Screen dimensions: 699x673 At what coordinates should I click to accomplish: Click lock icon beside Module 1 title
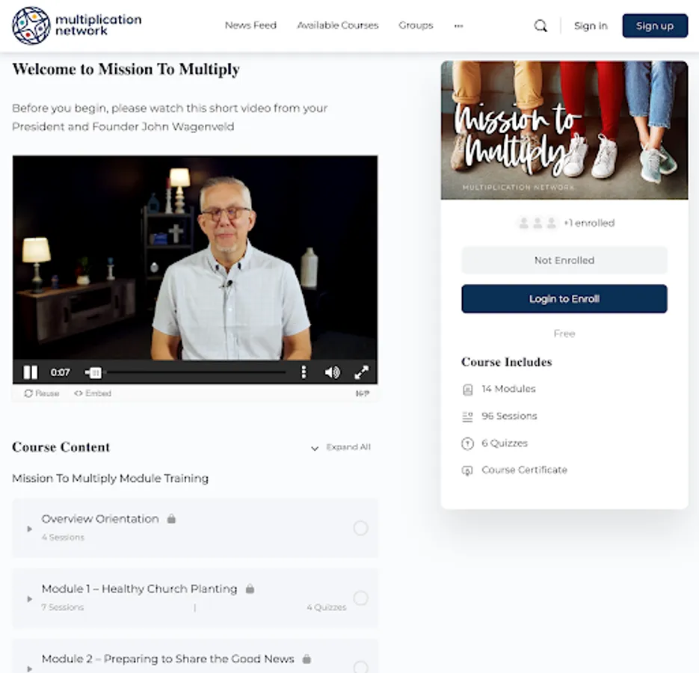(x=250, y=589)
